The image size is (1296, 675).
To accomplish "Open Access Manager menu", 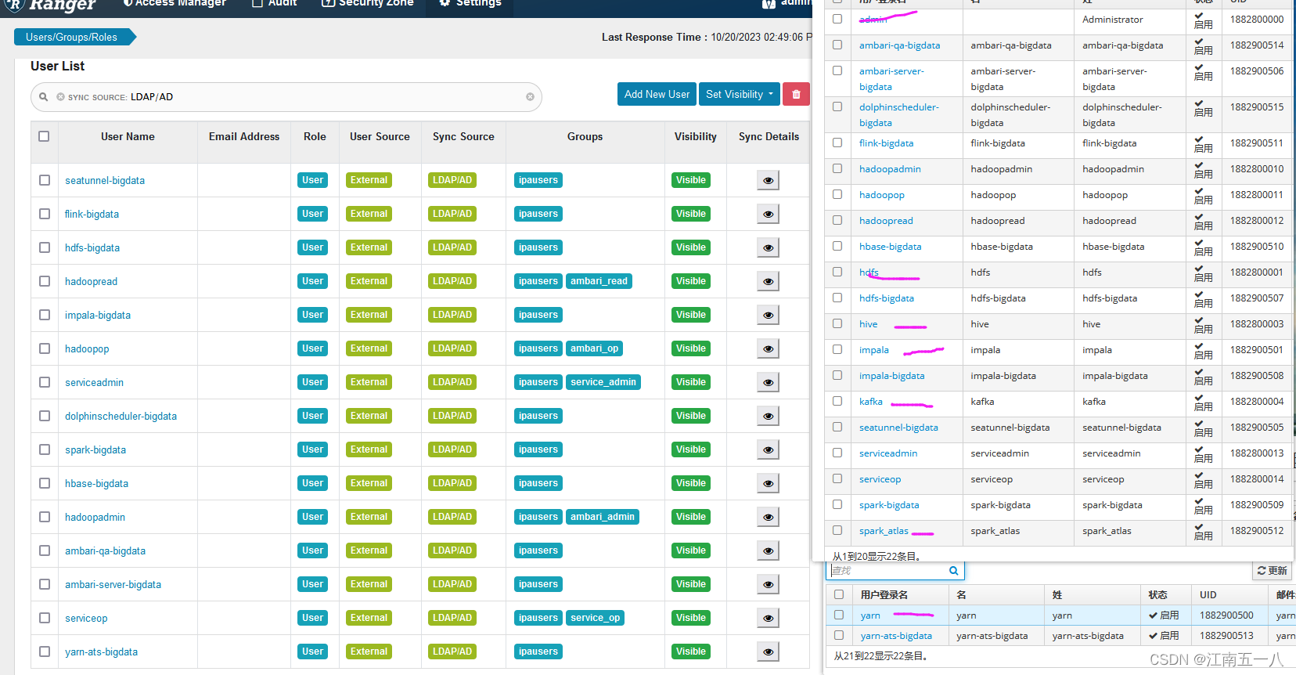I will 175,3.
